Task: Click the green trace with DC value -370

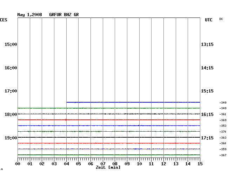Action: click(109, 131)
